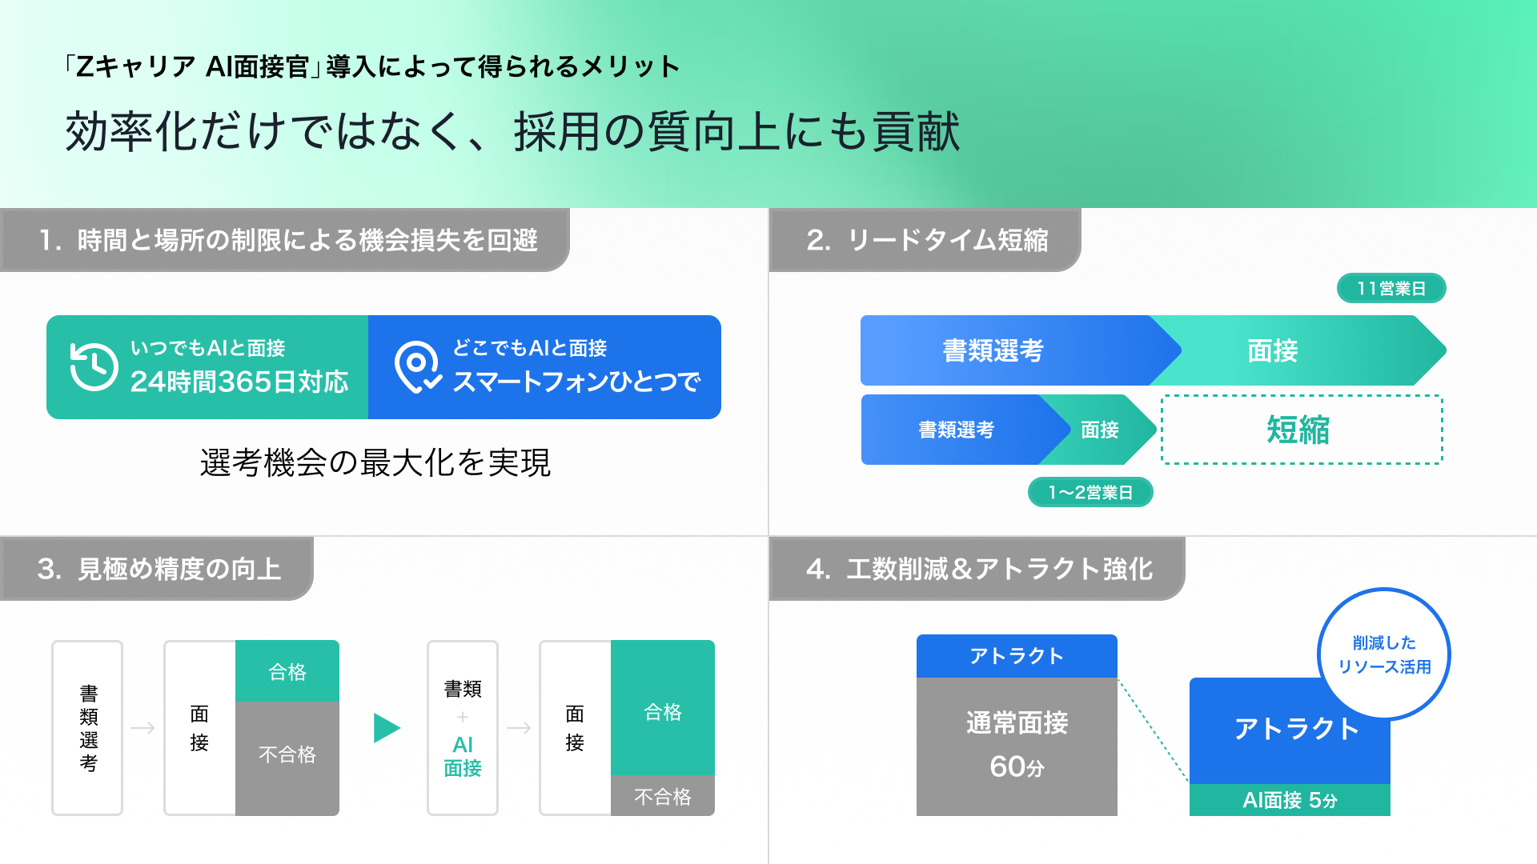Open the 工数削減＆アトラクト強化 header
The width and height of the screenshot is (1537, 864).
tap(977, 569)
